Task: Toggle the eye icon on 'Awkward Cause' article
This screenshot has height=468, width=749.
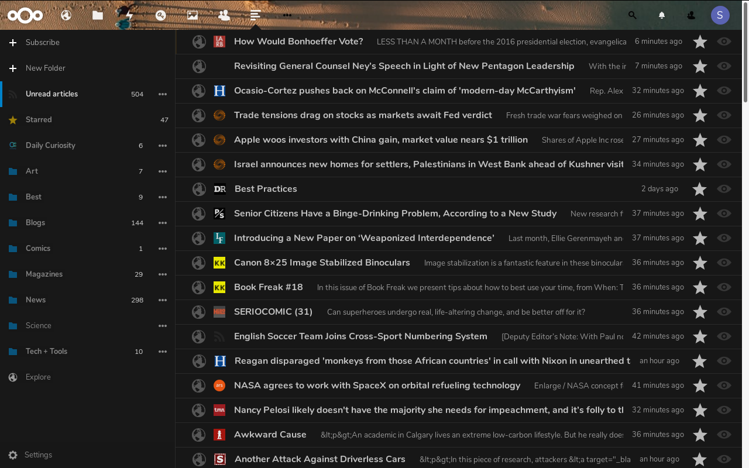Action: [724, 435]
